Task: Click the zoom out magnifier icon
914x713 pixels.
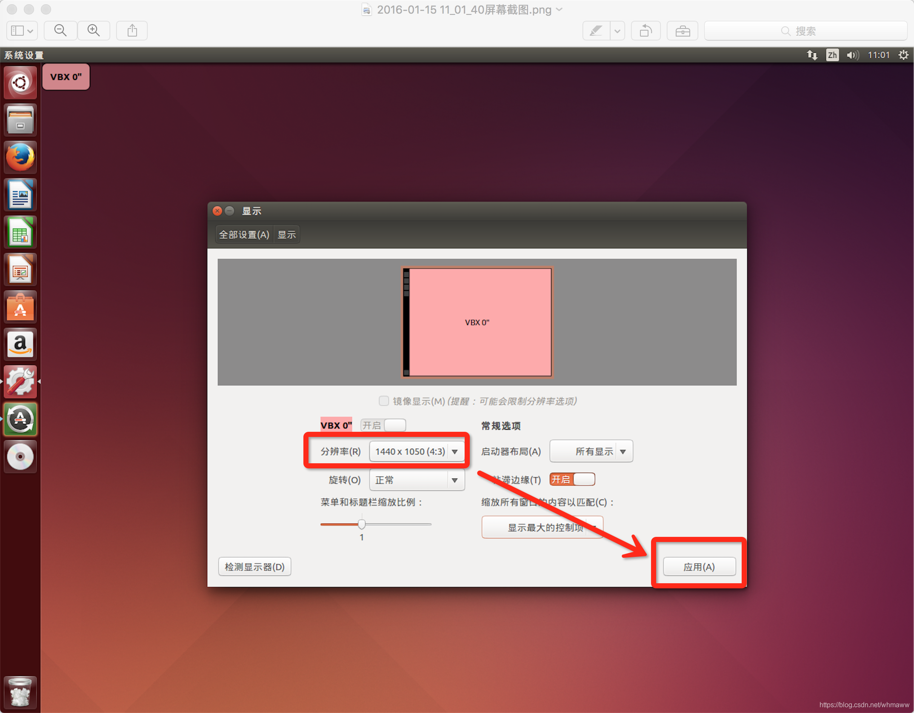Action: pyautogui.click(x=60, y=31)
